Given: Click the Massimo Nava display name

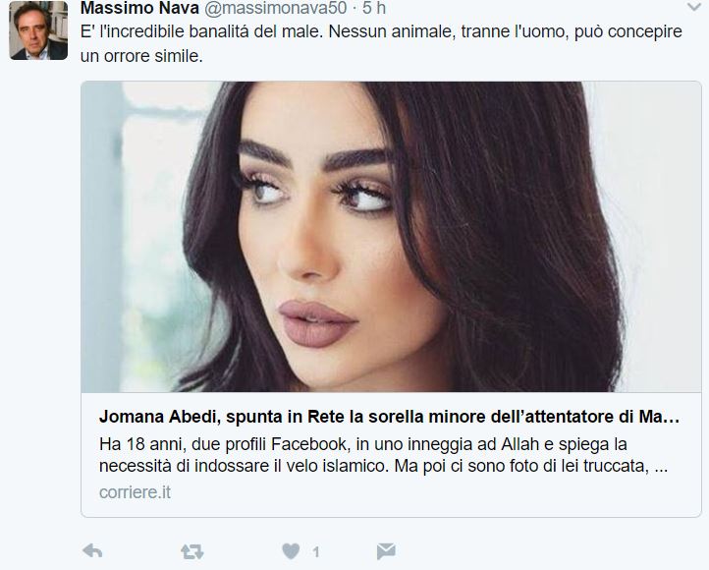Looking at the screenshot, I should click(x=139, y=8).
